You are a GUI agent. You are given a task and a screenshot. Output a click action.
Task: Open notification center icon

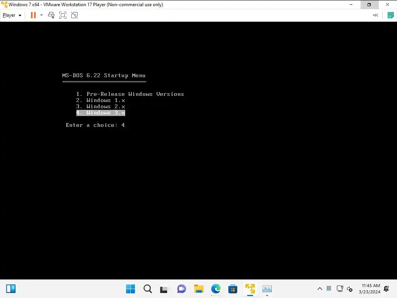[x=387, y=289]
